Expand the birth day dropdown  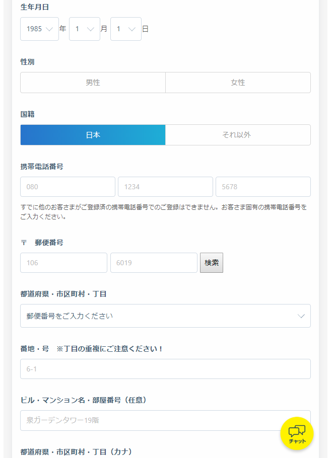(125, 29)
